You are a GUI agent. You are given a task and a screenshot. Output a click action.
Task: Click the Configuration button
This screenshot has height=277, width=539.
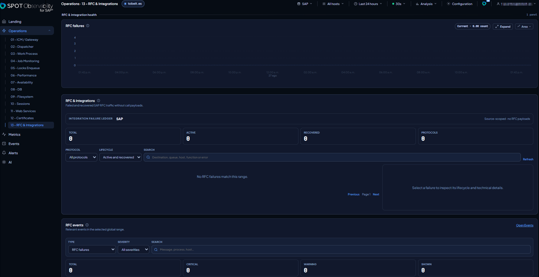(460, 4)
